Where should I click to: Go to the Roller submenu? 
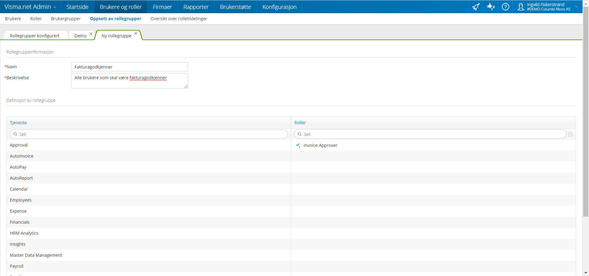tap(36, 19)
